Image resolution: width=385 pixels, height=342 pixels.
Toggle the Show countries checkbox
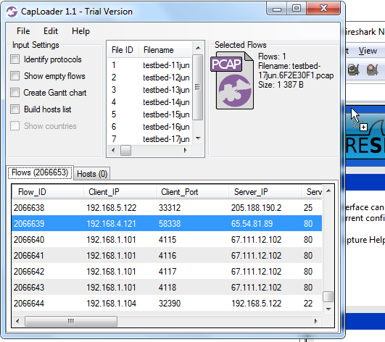click(15, 126)
